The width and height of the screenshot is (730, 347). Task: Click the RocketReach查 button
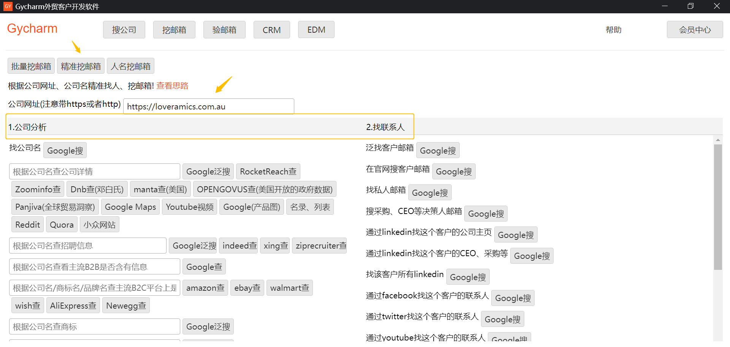(x=268, y=172)
